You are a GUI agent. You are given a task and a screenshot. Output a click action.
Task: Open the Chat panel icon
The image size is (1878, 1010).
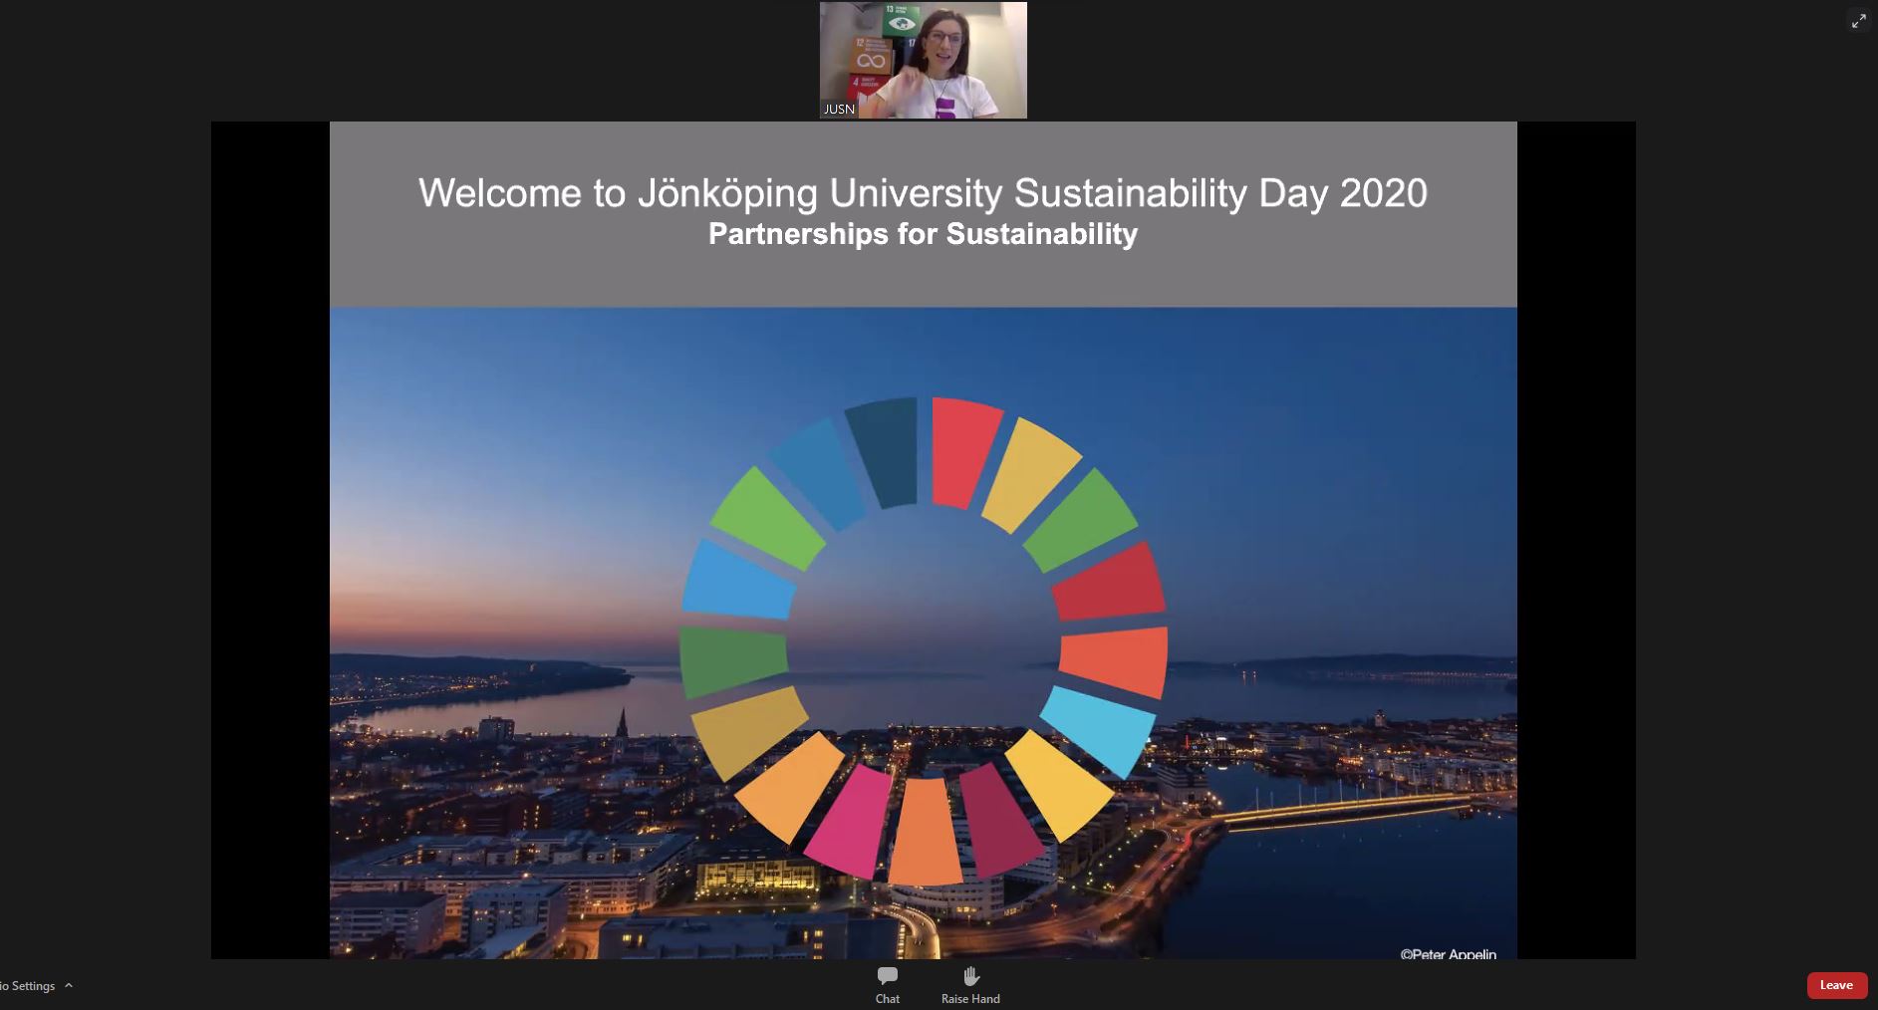(x=887, y=975)
